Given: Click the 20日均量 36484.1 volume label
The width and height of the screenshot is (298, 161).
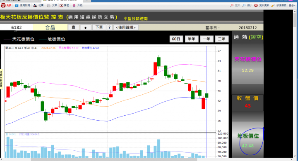Looking at the screenshot, I should click(x=29, y=134).
